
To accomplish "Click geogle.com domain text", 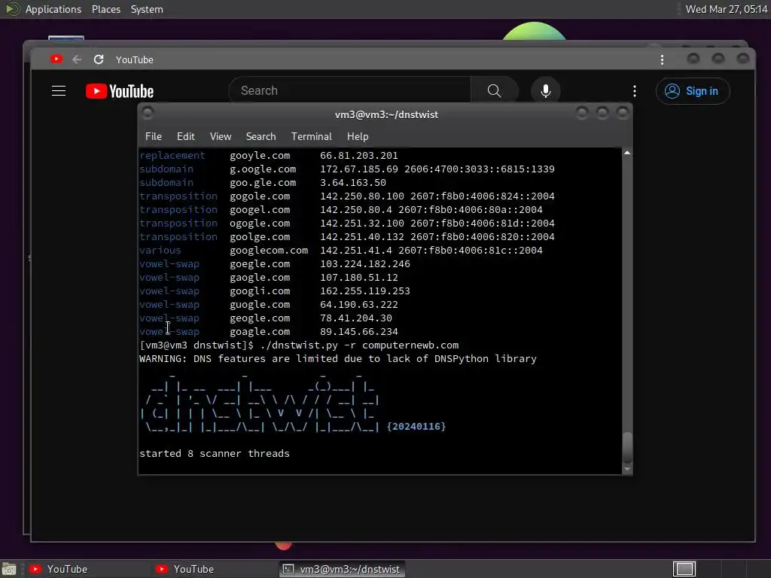I will point(260,318).
